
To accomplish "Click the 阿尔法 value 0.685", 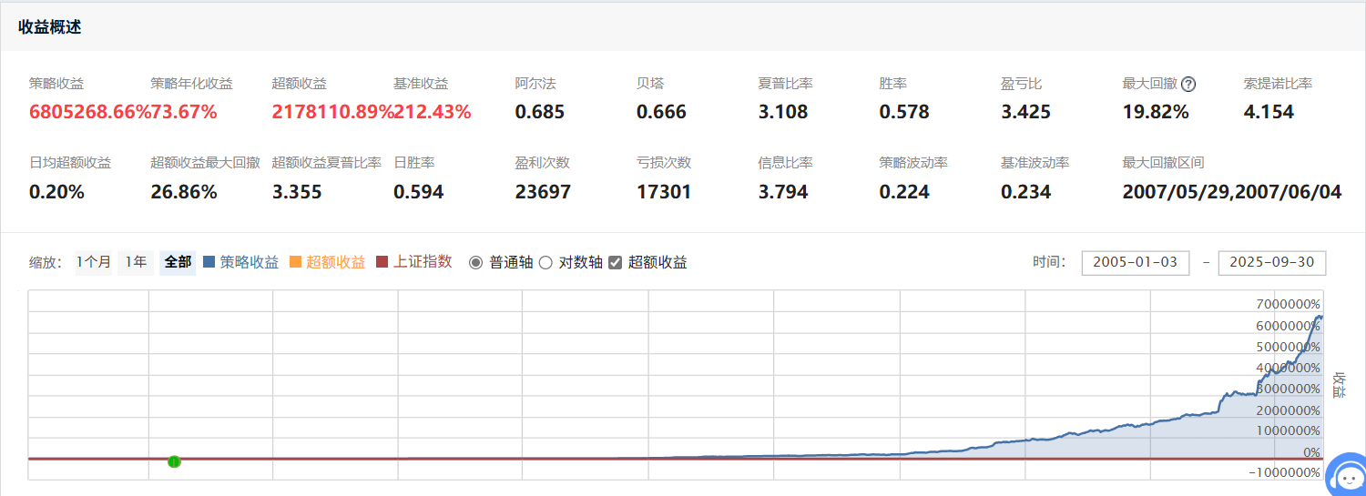I will point(540,112).
